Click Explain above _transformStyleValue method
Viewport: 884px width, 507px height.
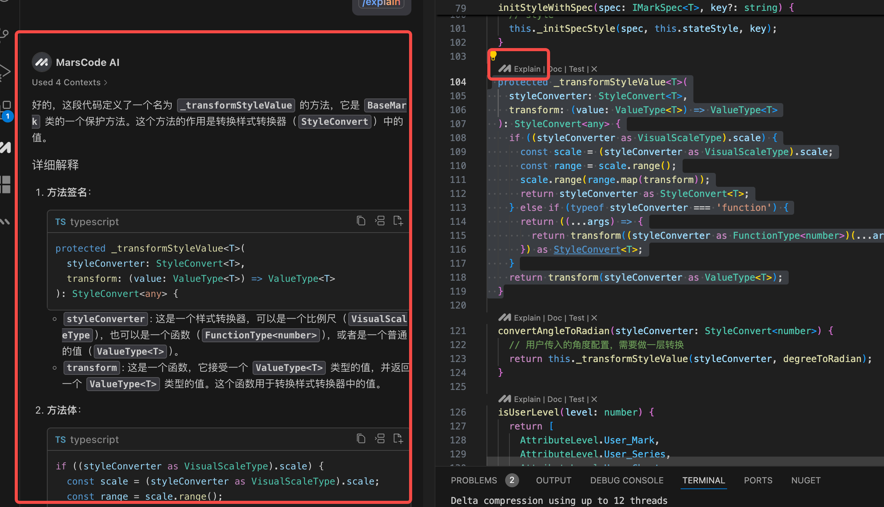click(527, 69)
